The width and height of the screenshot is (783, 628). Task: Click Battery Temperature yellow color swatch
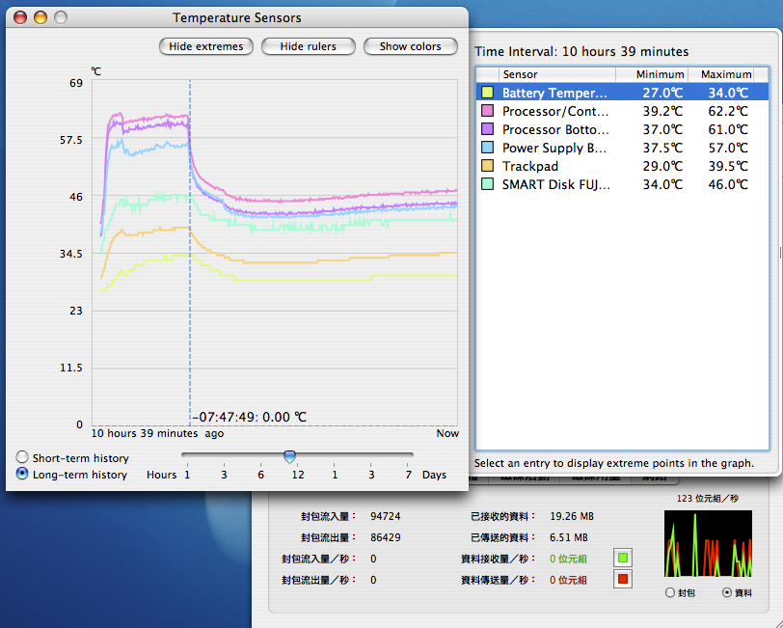point(487,93)
